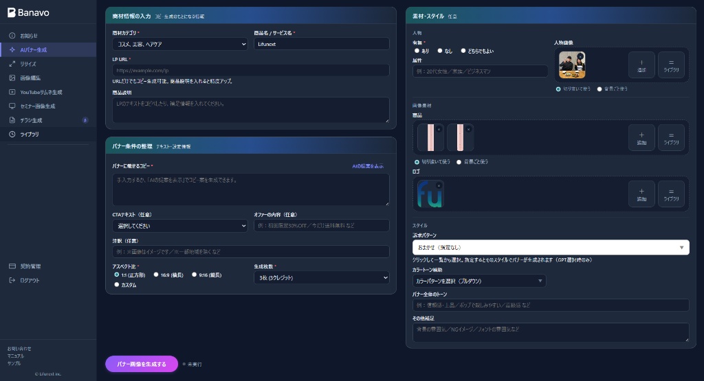Click the Banavo logo
704x381 pixels.
point(28,12)
